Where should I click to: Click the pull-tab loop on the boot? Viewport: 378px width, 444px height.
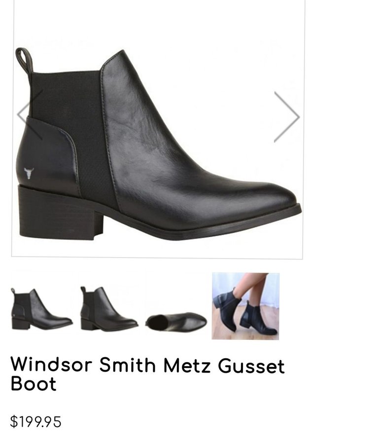[24, 61]
